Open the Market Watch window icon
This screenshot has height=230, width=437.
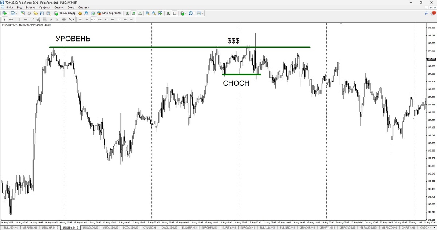(x=23, y=13)
